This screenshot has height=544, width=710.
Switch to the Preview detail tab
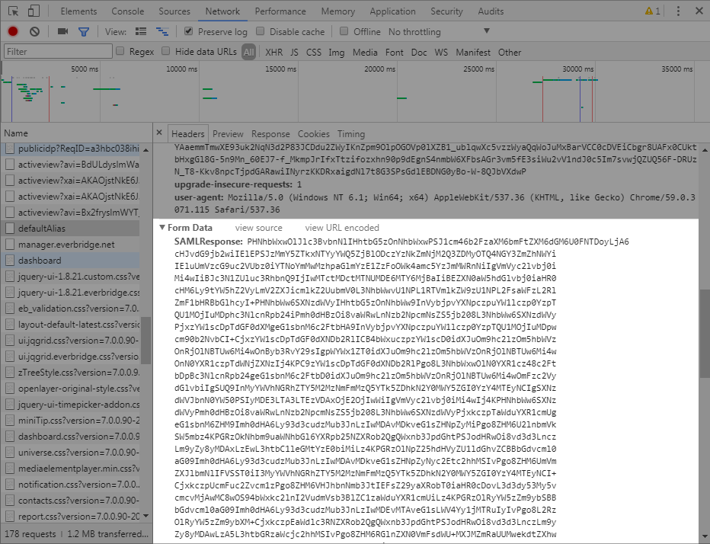click(x=228, y=133)
